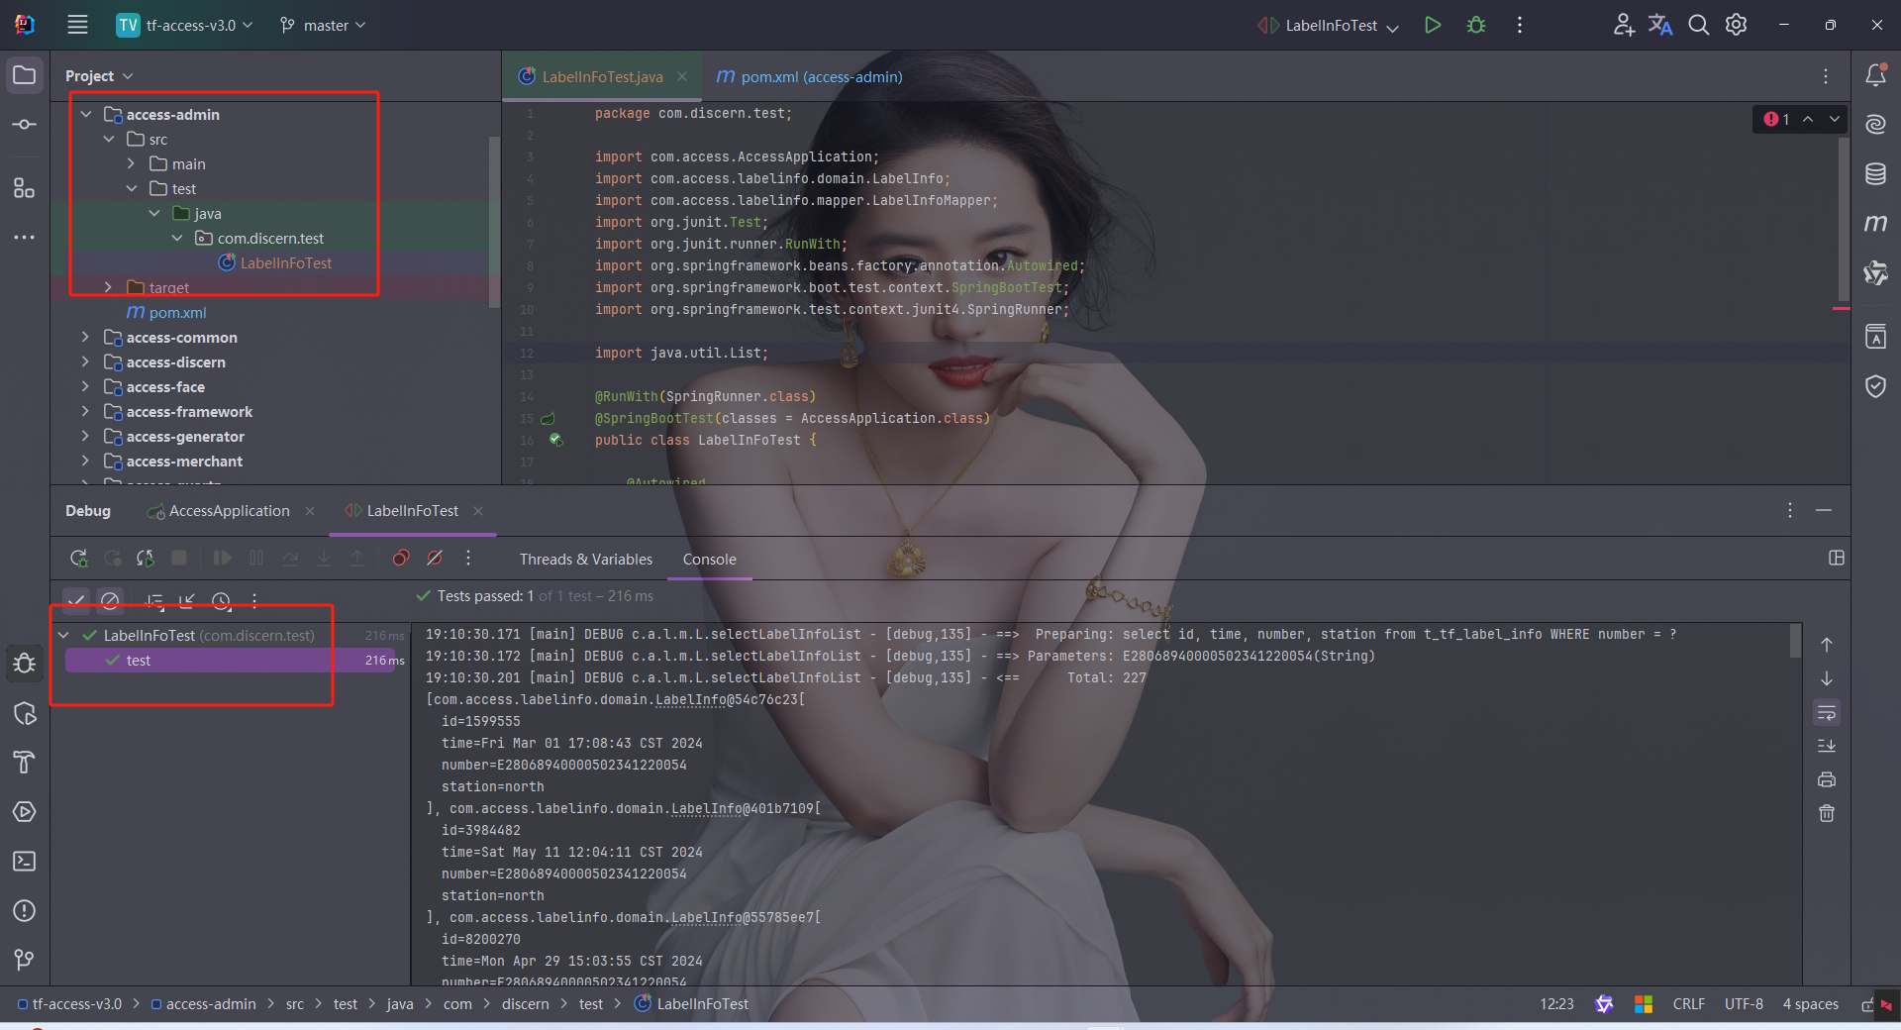Open the Terminal tool window
Viewport: 1901px width, 1030px height.
click(25, 862)
